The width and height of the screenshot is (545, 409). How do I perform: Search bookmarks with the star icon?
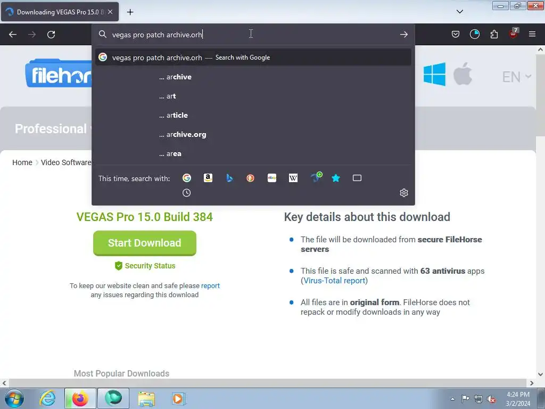click(x=336, y=178)
